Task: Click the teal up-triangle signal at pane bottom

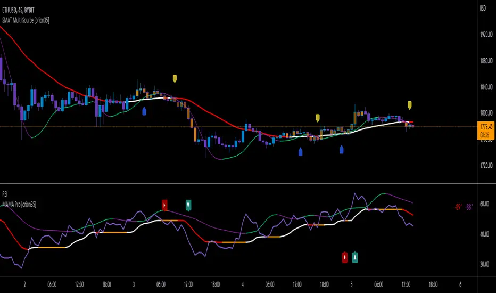Action: [355, 257]
